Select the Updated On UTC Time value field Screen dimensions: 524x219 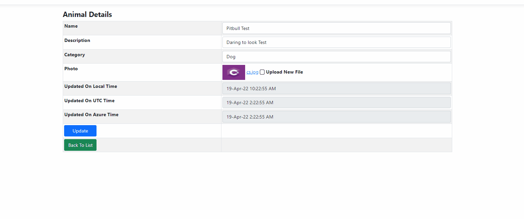tap(336, 103)
